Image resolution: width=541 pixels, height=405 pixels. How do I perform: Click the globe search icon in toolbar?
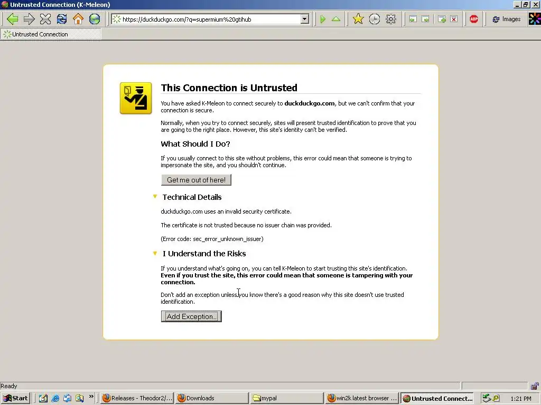(x=95, y=19)
